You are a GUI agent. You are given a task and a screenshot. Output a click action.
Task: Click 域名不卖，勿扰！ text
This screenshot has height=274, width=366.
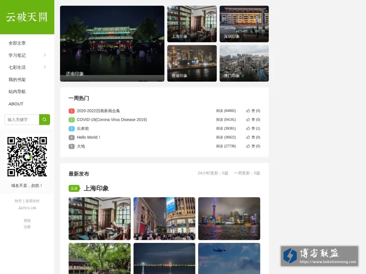point(27,185)
